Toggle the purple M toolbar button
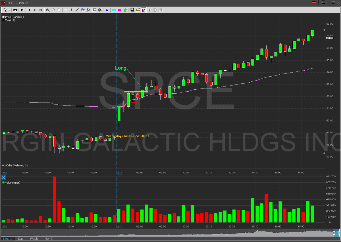 pos(144,10)
